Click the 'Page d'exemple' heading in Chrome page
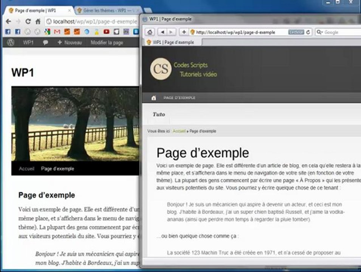This screenshot has height=272, width=361. pos(47,195)
